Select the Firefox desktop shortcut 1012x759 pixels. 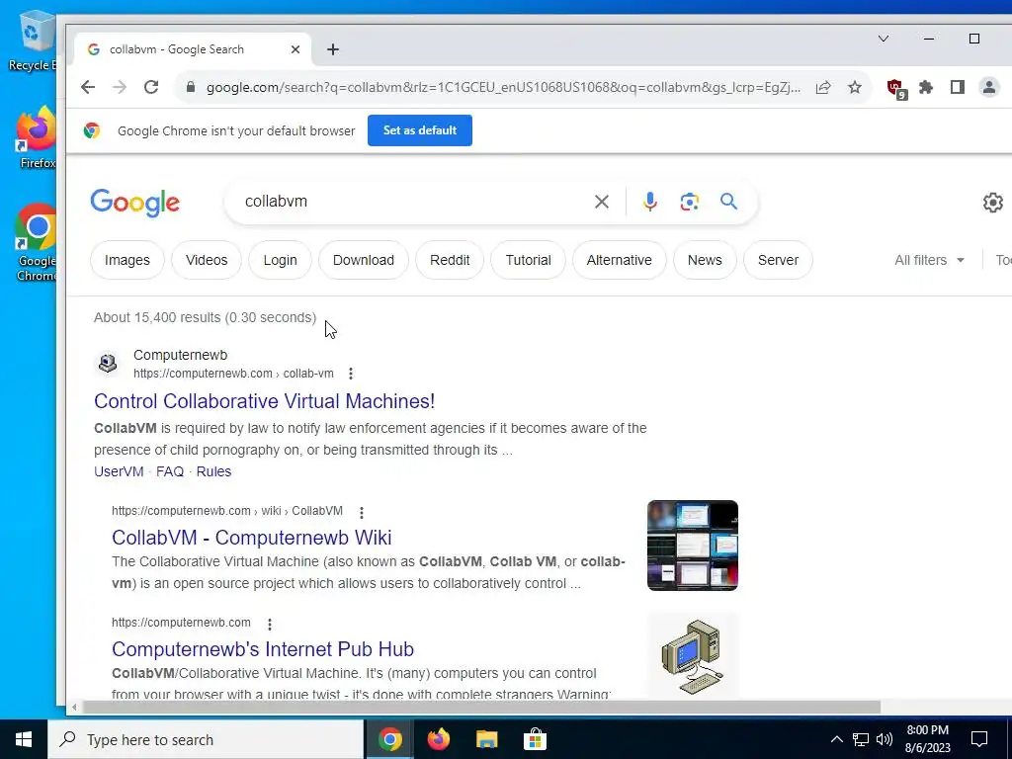click(x=37, y=137)
